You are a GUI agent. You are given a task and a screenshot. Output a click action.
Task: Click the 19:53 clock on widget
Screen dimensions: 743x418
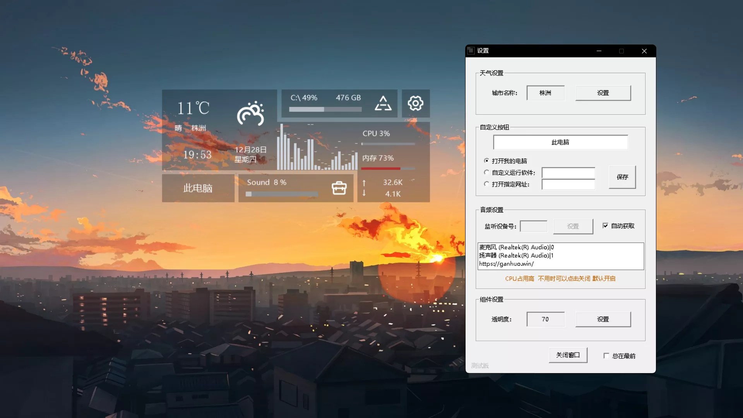point(197,155)
